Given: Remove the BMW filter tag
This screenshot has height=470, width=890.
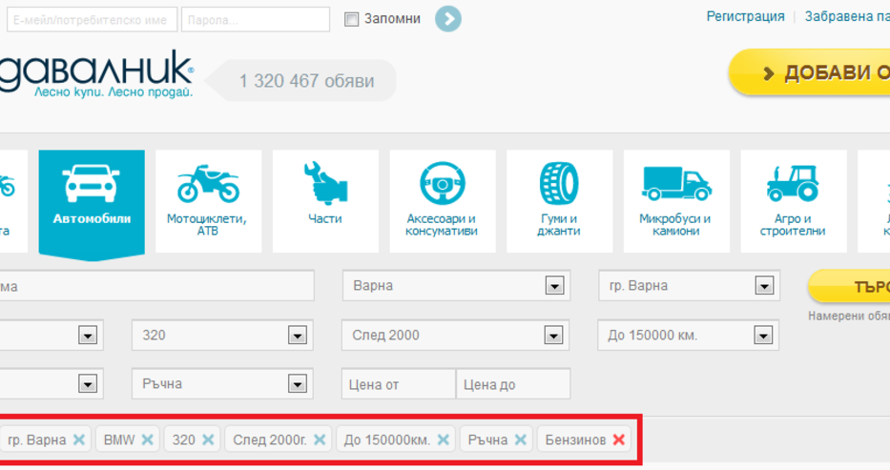Looking at the screenshot, I should pyautogui.click(x=148, y=439).
